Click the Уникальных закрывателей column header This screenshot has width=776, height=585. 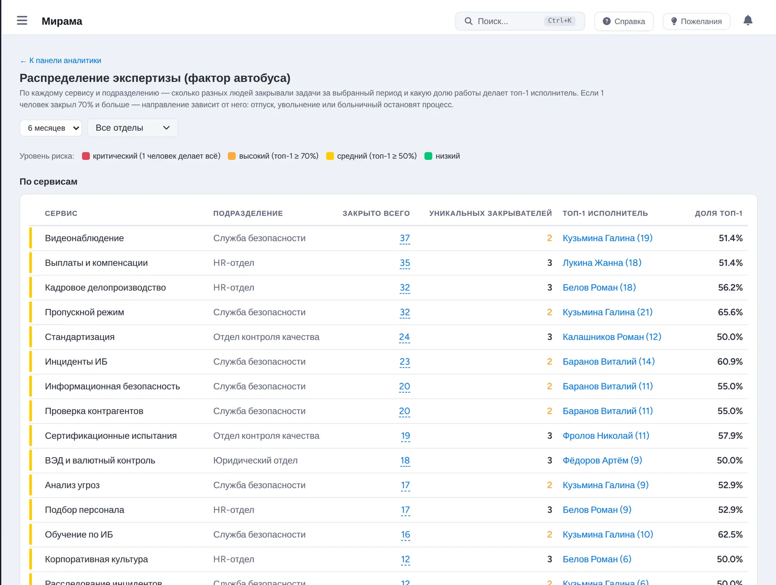click(490, 214)
